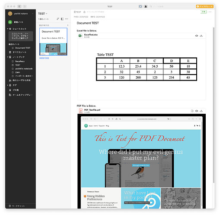Image resolution: width=220 pixels, height=215 pixels.
Task: Click the 'PDF File is Below.' text
Action: pyautogui.click(x=86, y=106)
